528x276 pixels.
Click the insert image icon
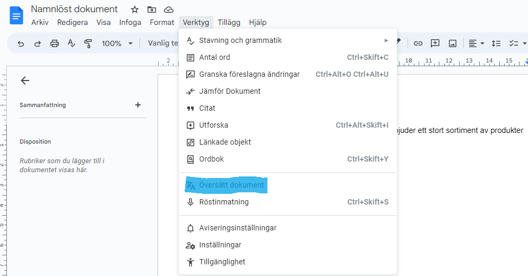click(452, 43)
